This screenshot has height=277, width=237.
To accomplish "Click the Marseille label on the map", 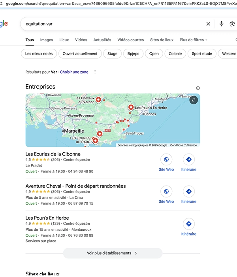I will coord(74,131).
